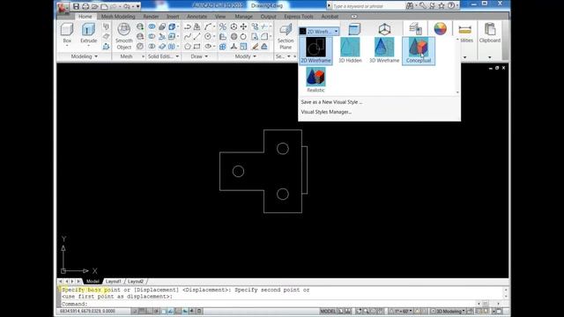Image resolution: width=564 pixels, height=317 pixels.
Task: Switch to the Render ribbon tab
Action: tap(151, 17)
